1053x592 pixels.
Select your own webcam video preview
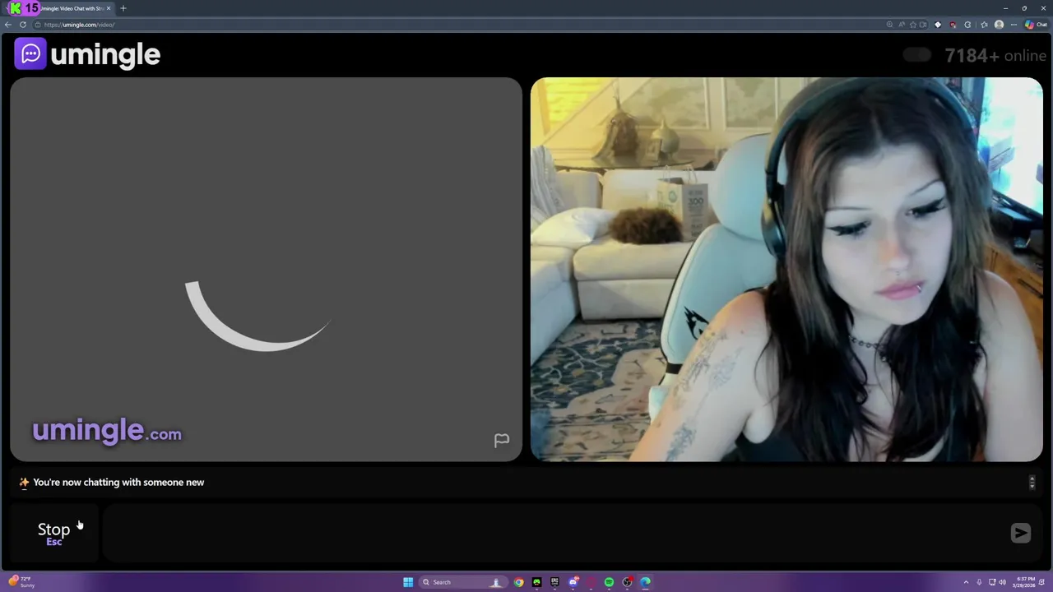pos(786,270)
